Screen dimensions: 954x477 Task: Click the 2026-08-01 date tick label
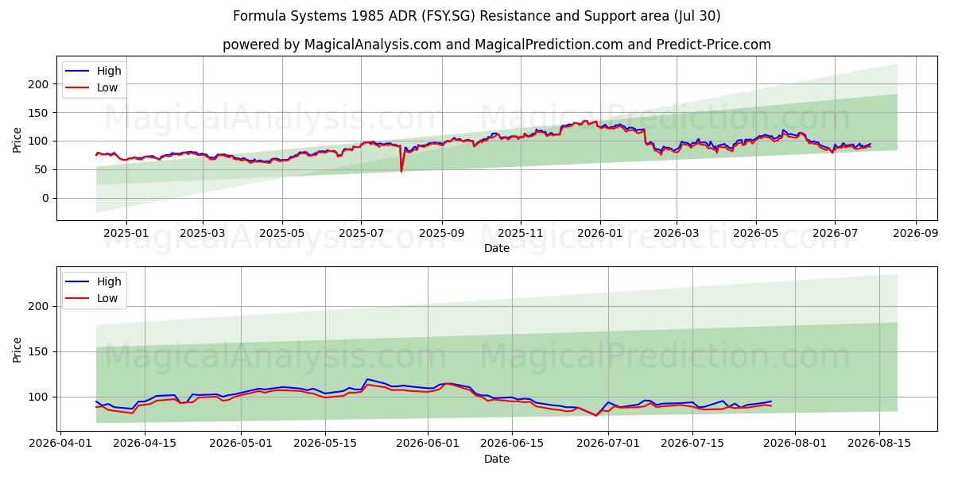pyautogui.click(x=795, y=443)
